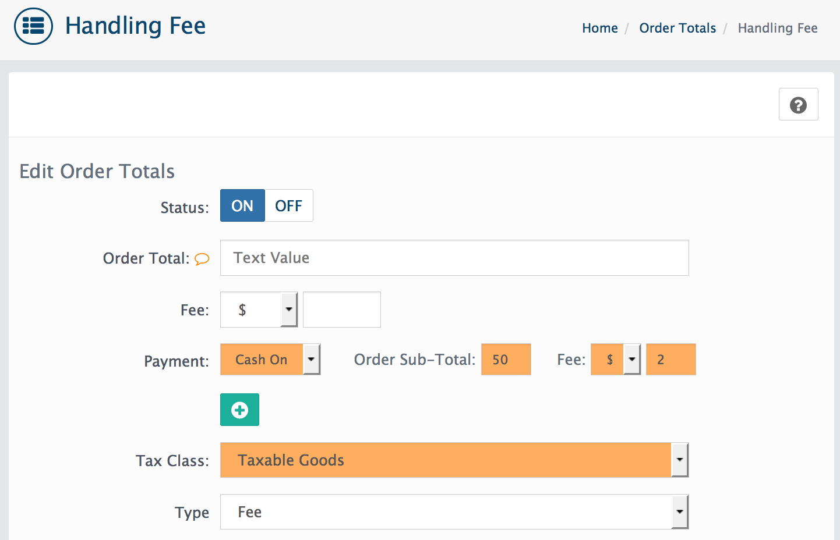Click the orange comment bubble next to Order Total

click(x=202, y=259)
